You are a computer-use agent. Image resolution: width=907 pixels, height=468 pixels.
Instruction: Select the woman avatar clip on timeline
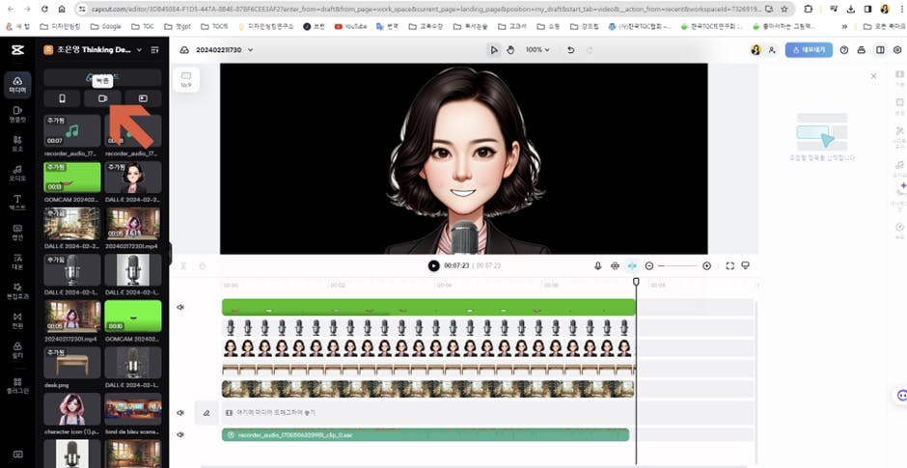(428, 347)
